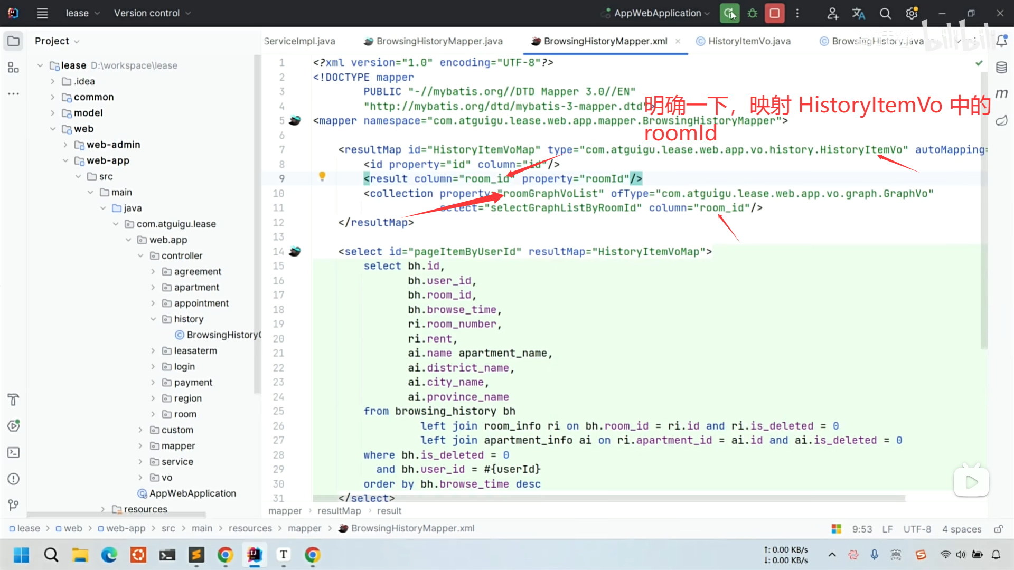This screenshot has height=570, width=1014.
Task: Toggle read-only lock icon in status bar
Action: tap(998, 529)
